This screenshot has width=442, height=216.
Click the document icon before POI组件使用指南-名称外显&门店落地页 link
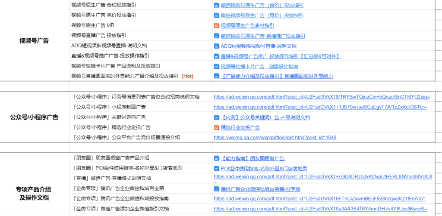coord(217,169)
